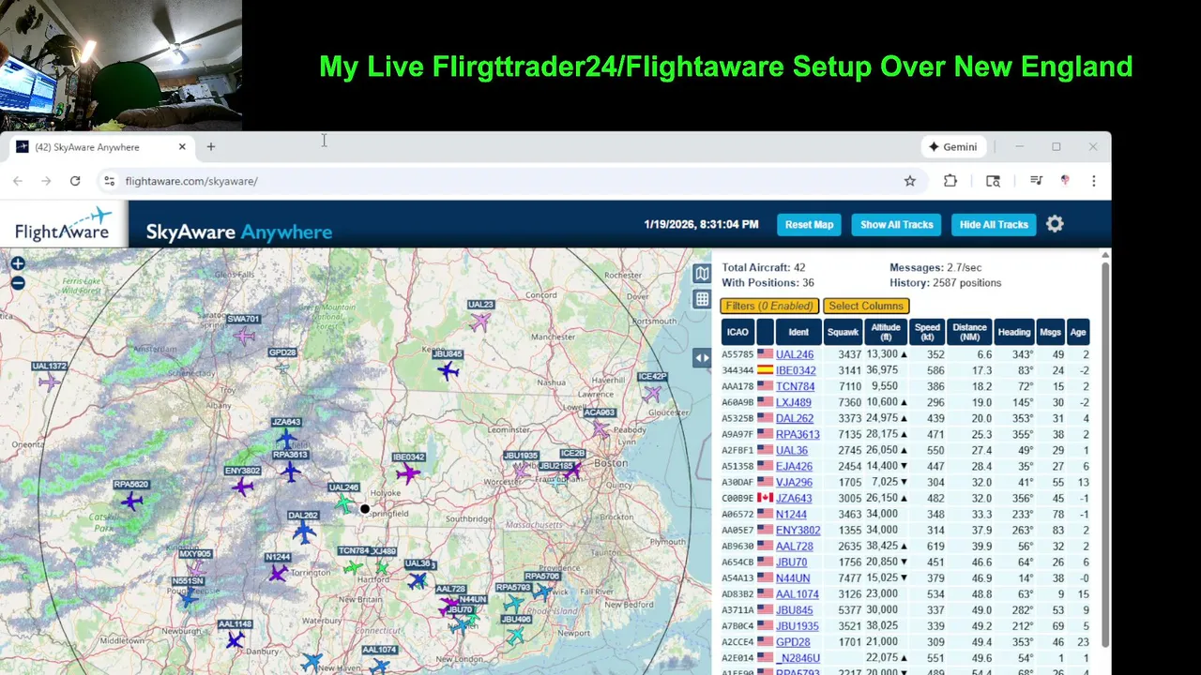Select the AAL1148 aircraft icon on map
The width and height of the screenshot is (1201, 675).
pyautogui.click(x=235, y=640)
